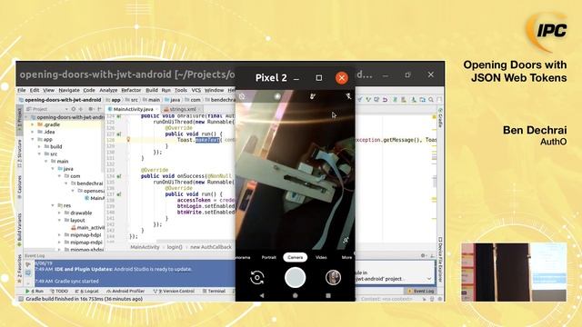Click the 'java' breadcrumb in navigation bar
The image size is (582, 327).
173,100
